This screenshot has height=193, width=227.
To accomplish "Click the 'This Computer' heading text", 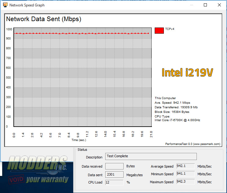I will point(165,98).
